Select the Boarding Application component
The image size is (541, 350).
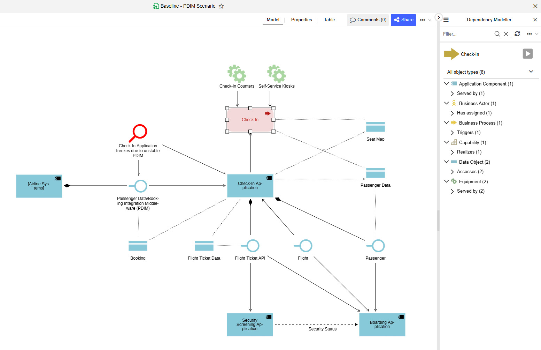coord(382,325)
